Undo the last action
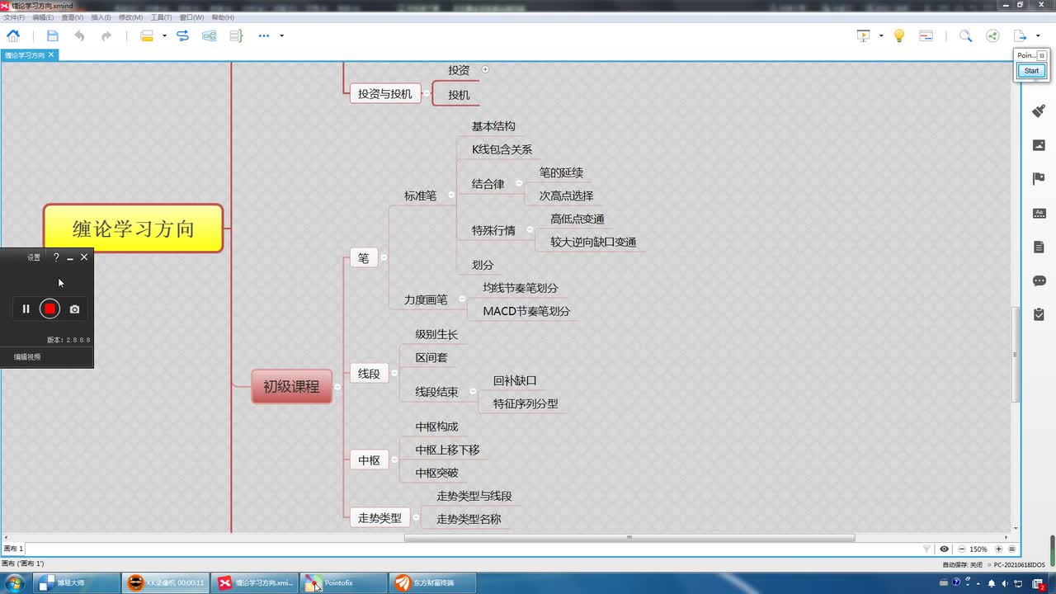Image resolution: width=1056 pixels, height=594 pixels. tap(79, 35)
